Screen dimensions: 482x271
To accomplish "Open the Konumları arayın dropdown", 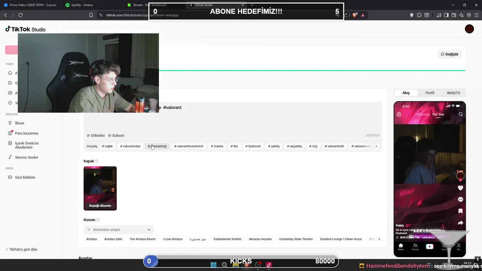I will 119,230.
